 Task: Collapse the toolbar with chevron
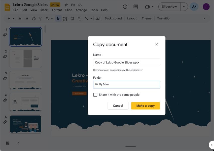(204, 19)
